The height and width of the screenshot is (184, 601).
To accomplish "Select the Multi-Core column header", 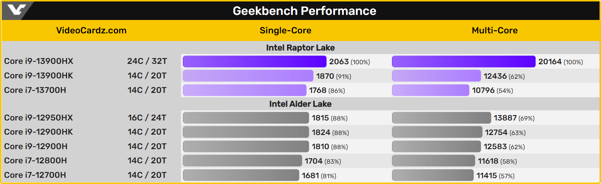I will (x=494, y=30).
